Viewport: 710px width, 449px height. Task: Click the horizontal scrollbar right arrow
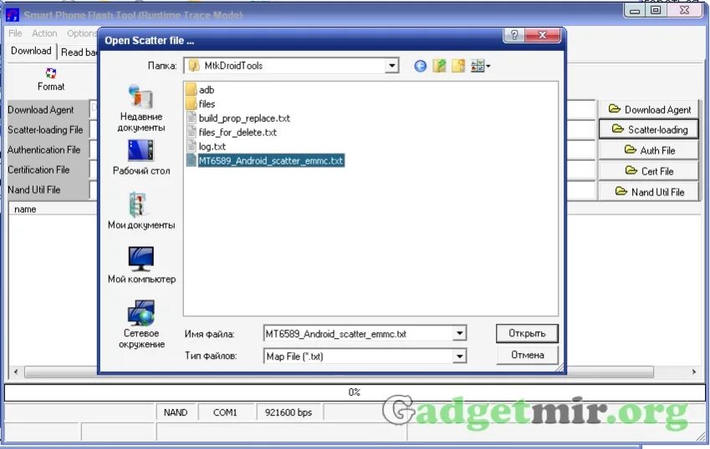(x=694, y=371)
